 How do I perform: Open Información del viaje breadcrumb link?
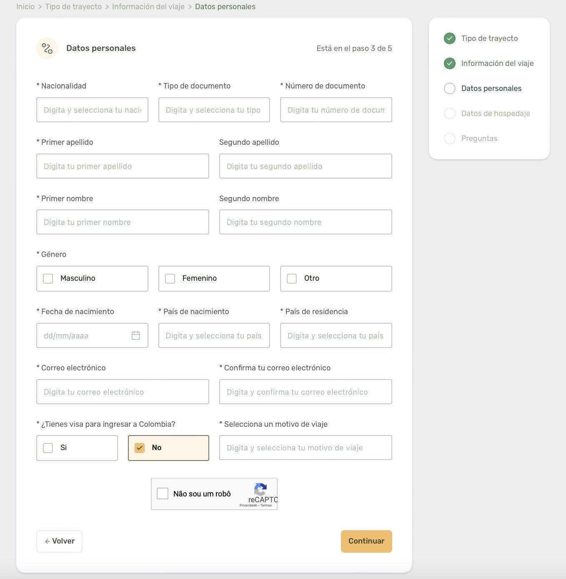148,7
